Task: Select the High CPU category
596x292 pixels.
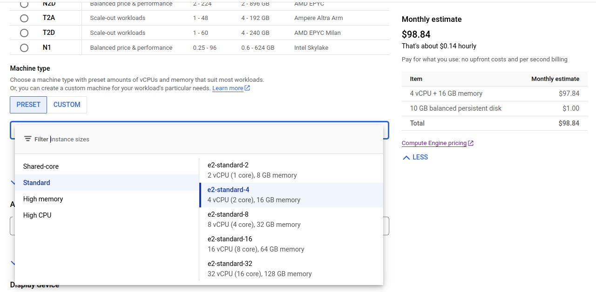Action: pyautogui.click(x=36, y=215)
